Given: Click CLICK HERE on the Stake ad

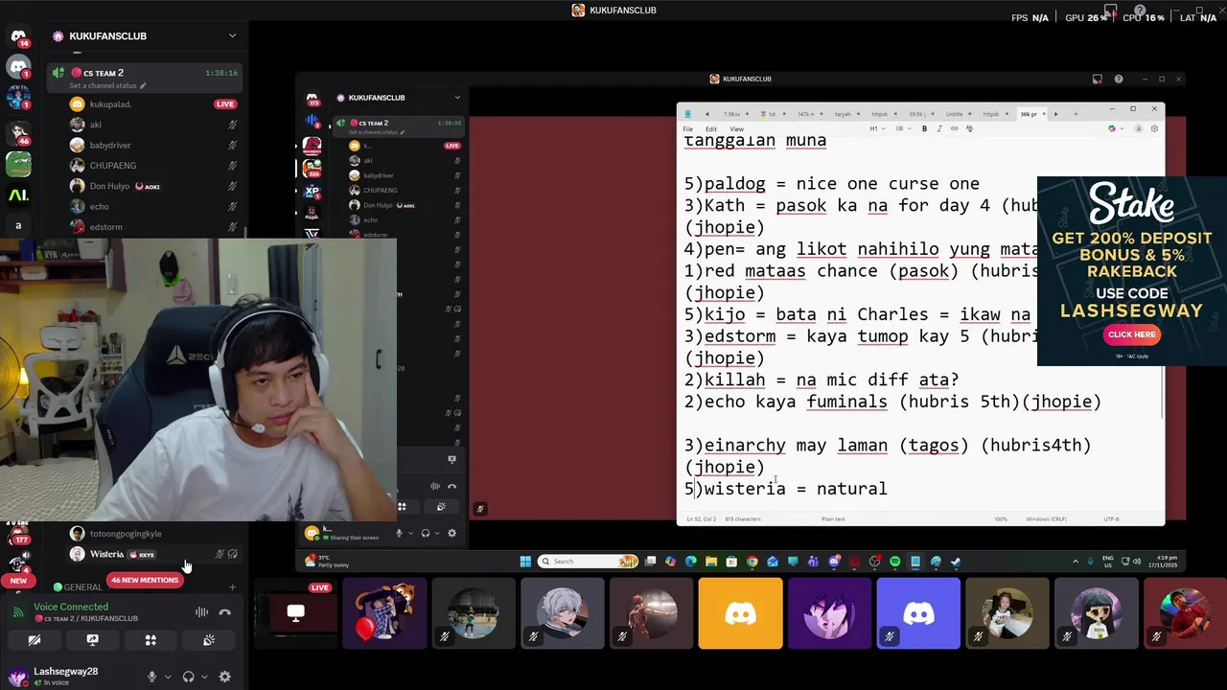Looking at the screenshot, I should (1131, 334).
